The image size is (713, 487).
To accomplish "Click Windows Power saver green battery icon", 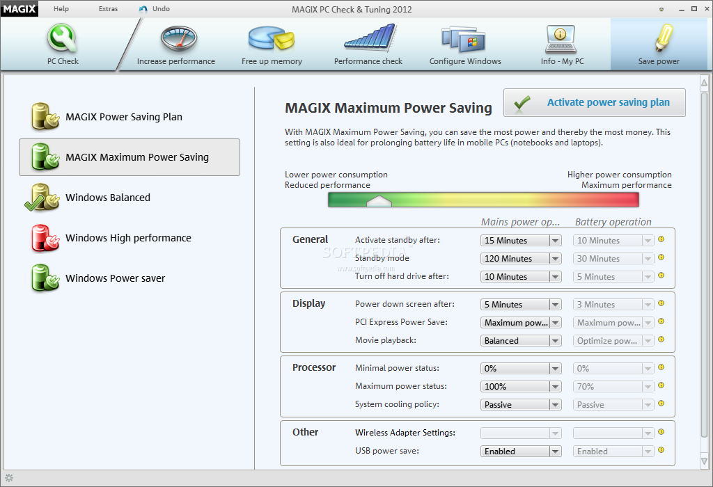I will pyautogui.click(x=45, y=278).
